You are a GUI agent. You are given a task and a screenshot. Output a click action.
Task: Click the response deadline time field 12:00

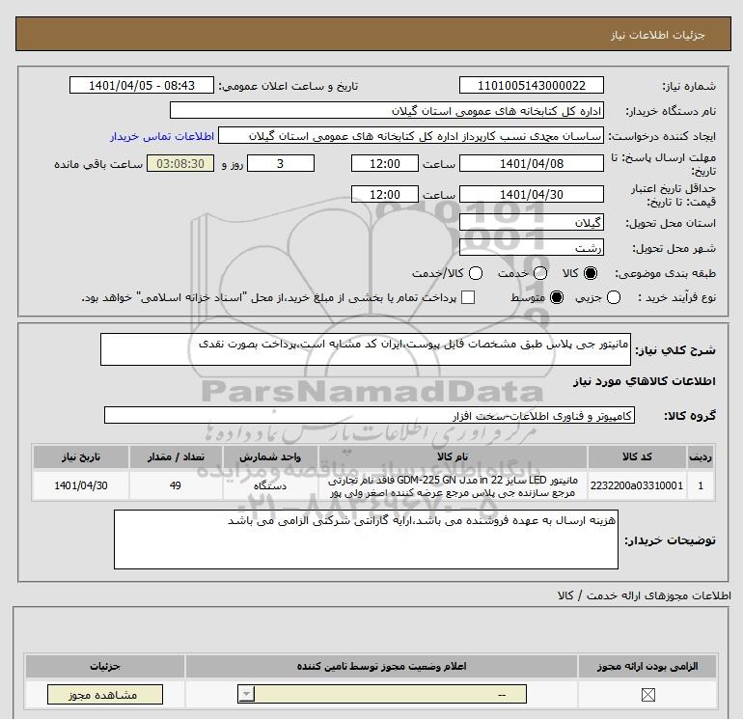(385, 163)
